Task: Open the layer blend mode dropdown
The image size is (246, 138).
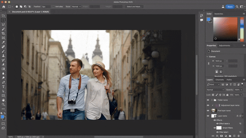Action: tap(215, 90)
